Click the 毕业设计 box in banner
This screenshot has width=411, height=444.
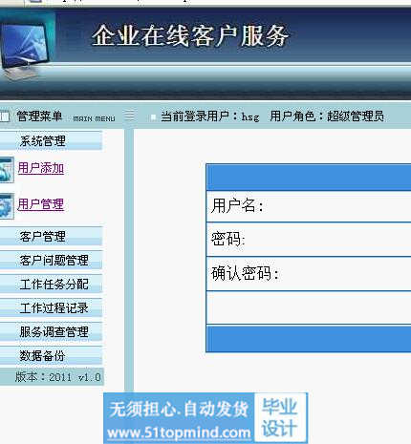click(280, 417)
